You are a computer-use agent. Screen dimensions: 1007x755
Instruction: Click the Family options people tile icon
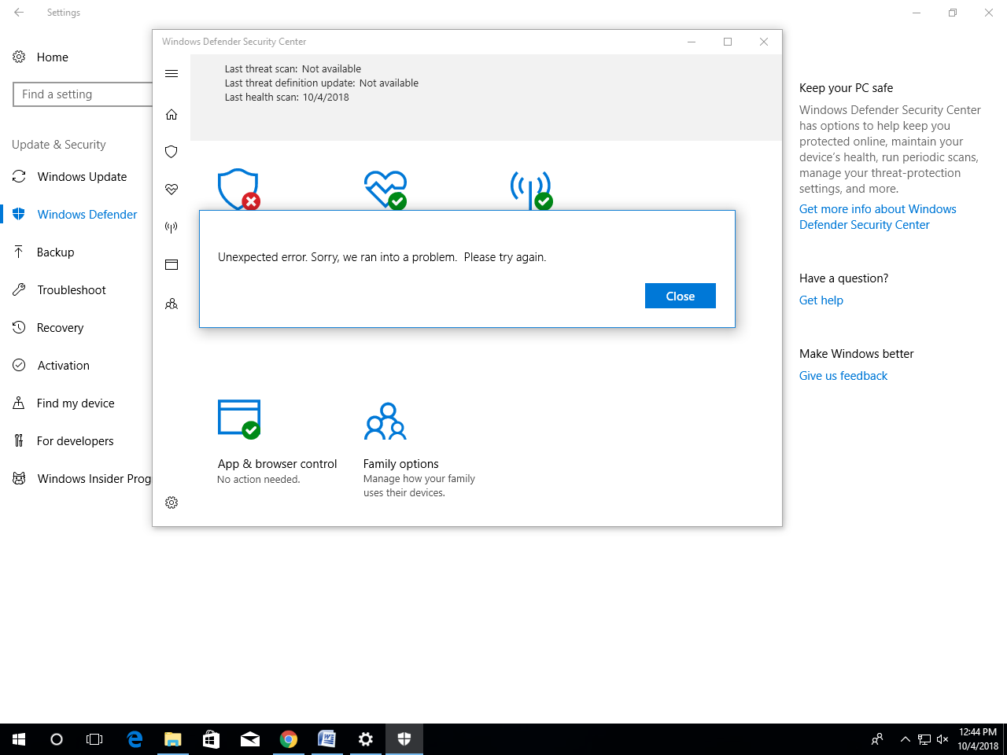[385, 422]
